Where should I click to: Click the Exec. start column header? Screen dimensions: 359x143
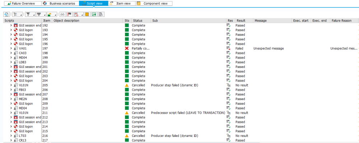click(301, 20)
